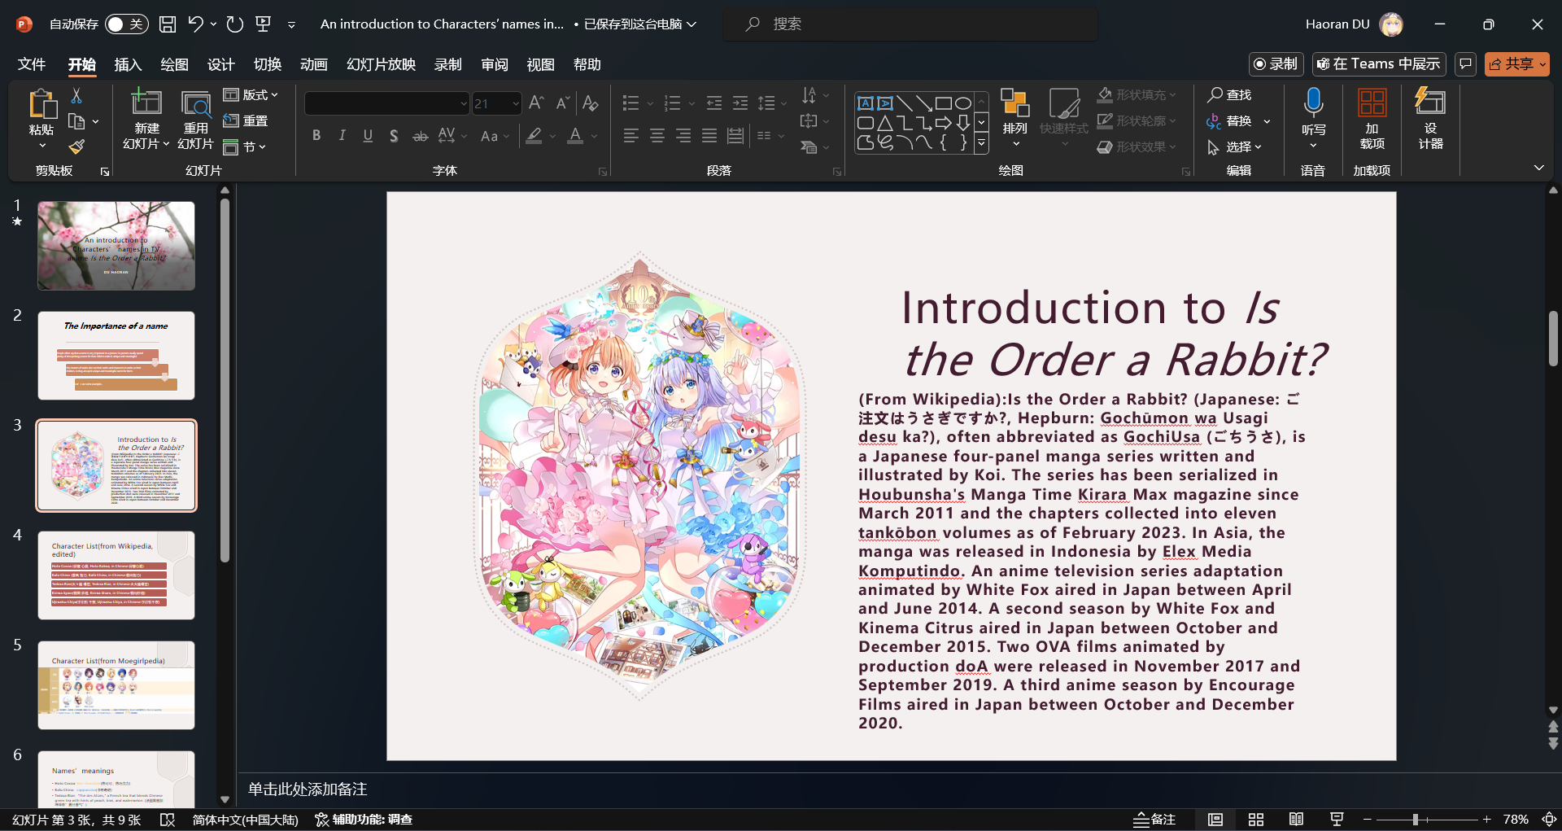This screenshot has height=831, width=1562.
Task: Switch to Slide Sorter view icon
Action: pyautogui.click(x=1256, y=820)
